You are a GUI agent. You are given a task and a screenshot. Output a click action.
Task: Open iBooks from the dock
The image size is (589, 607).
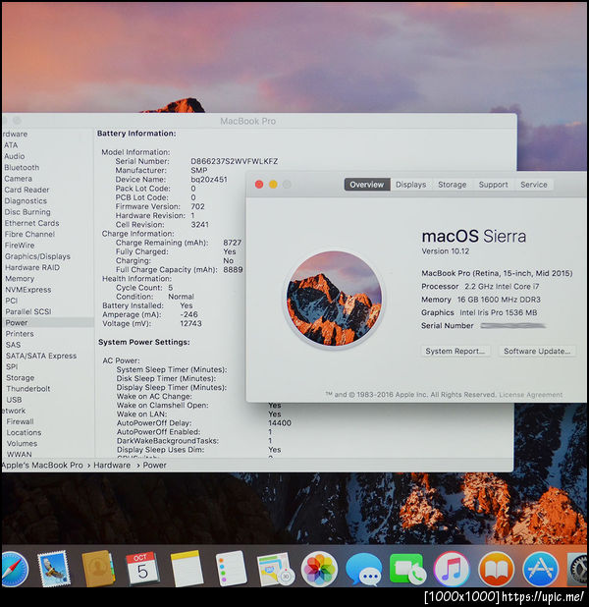tap(496, 569)
